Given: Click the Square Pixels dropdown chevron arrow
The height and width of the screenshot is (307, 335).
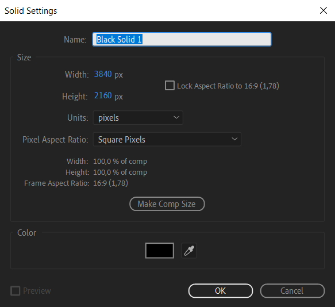Looking at the screenshot, I should [x=234, y=139].
